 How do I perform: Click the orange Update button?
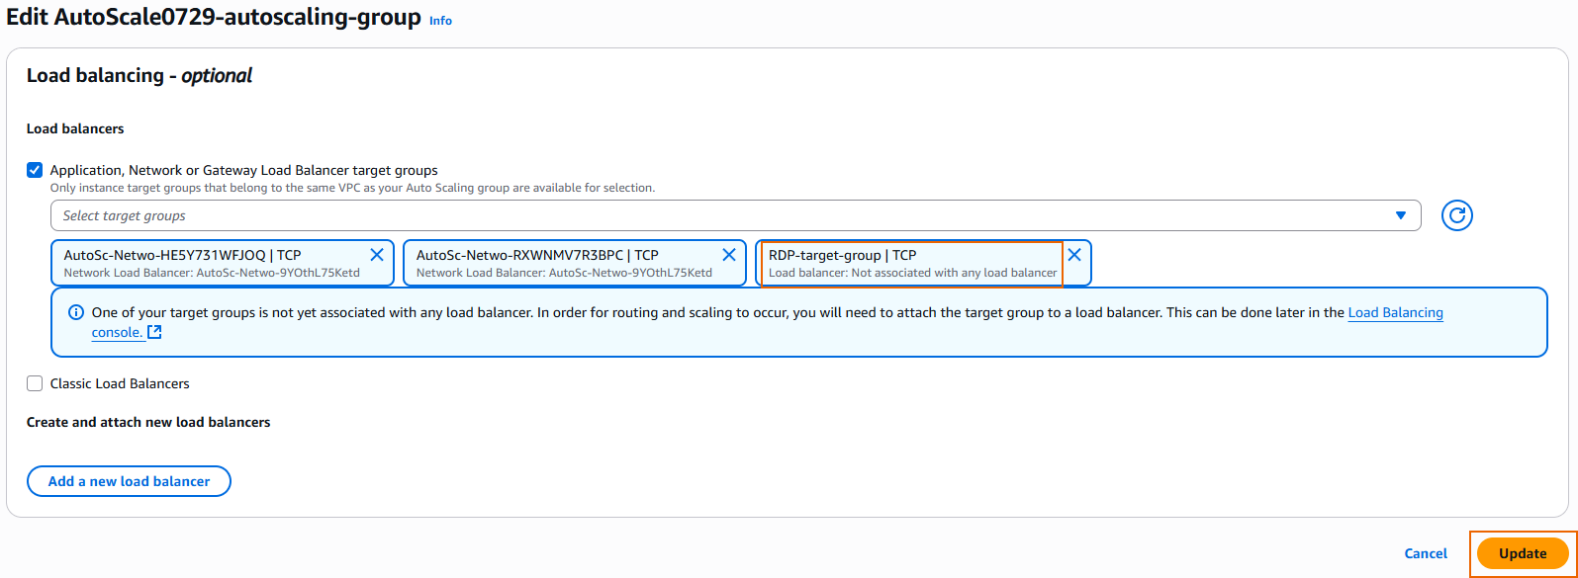coord(1522,553)
